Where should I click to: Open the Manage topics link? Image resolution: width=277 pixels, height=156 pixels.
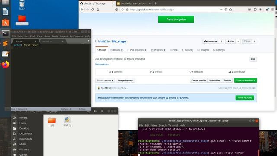[x=102, y=64]
